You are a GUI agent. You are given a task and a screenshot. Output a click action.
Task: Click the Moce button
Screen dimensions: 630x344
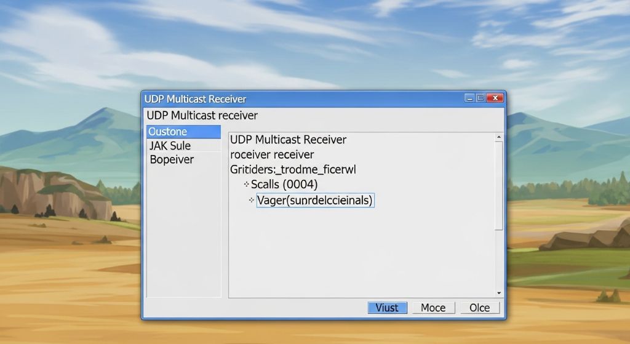(x=433, y=308)
